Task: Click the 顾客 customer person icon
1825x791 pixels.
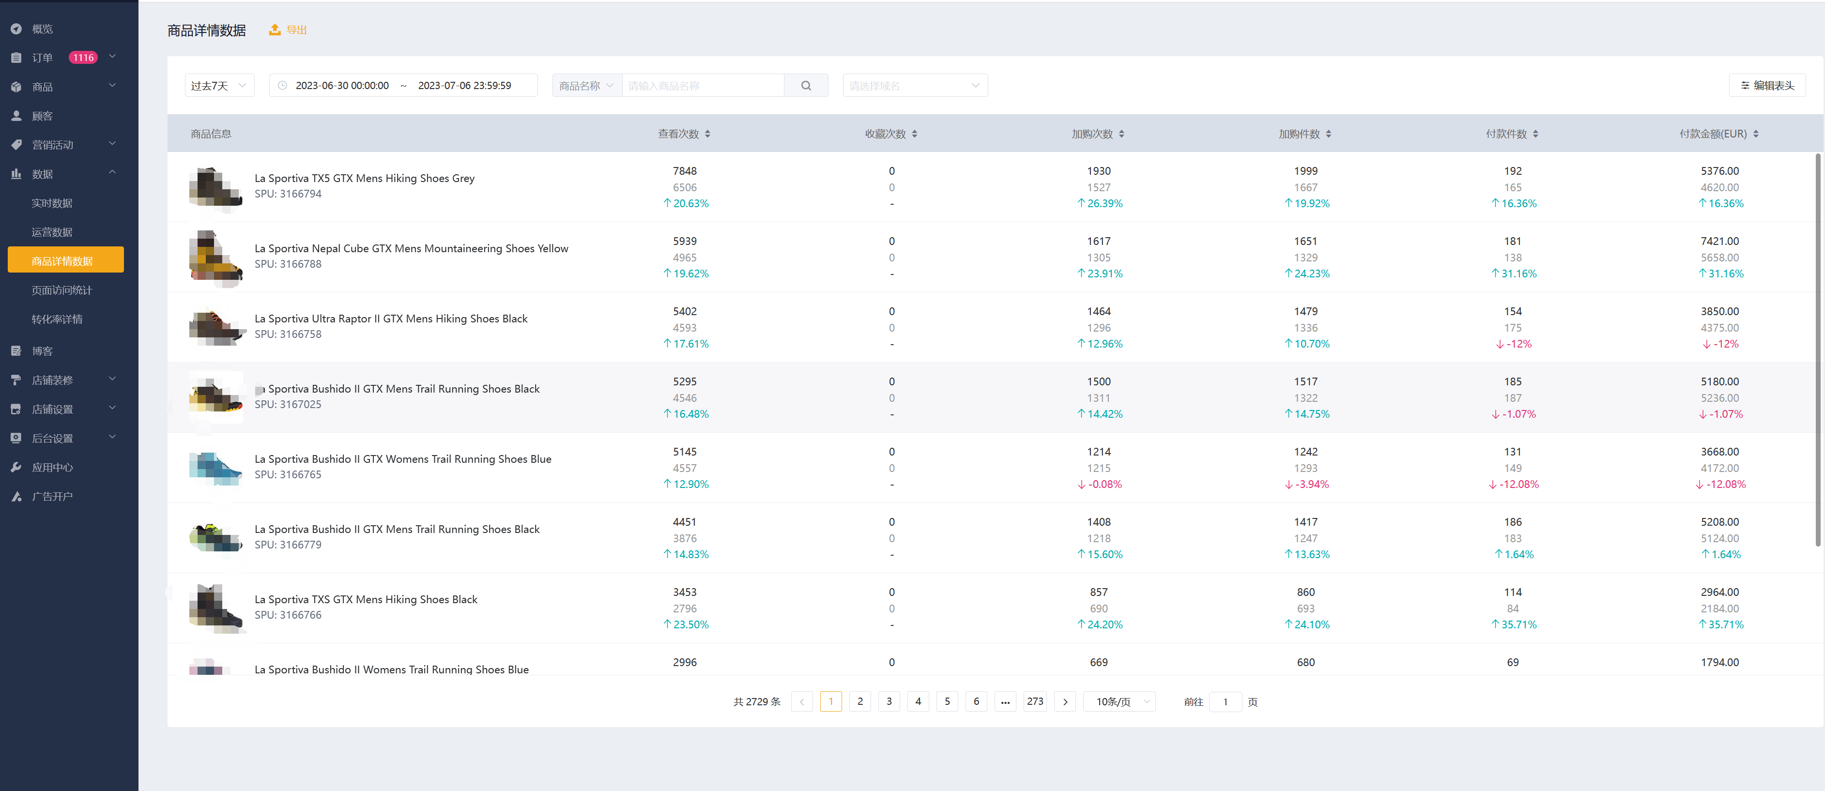Action: 16,116
